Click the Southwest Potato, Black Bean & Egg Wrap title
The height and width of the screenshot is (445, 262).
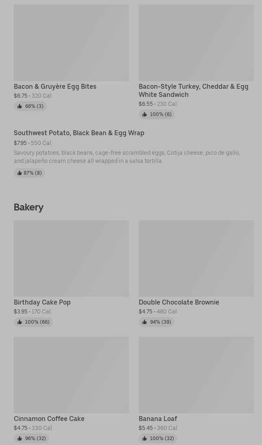pyautogui.click(x=79, y=133)
